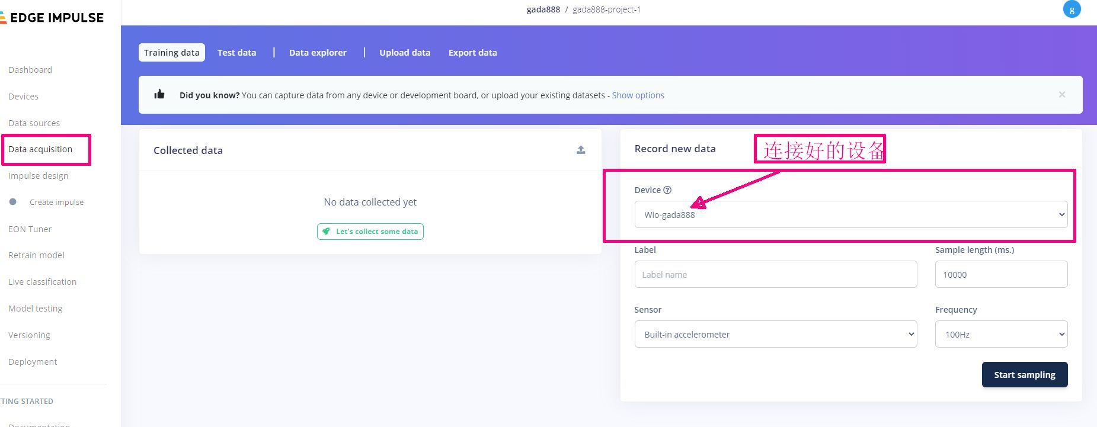Open the Export data tab
The image size is (1097, 427).
(x=473, y=53)
